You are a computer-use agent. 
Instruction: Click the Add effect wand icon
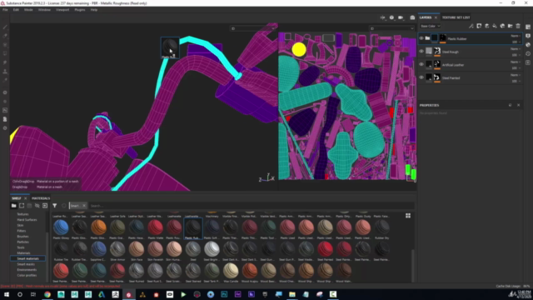pyautogui.click(x=471, y=26)
